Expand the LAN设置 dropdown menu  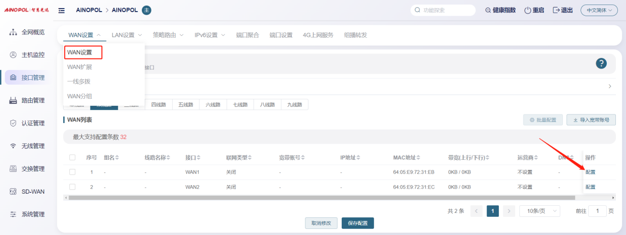tap(127, 35)
